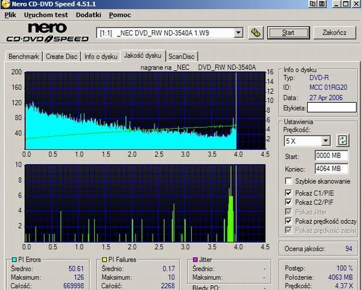This screenshot has height=290, width=362.
Task: Open the NEC DVD_RW drive selection dropdown
Action: coord(238,33)
